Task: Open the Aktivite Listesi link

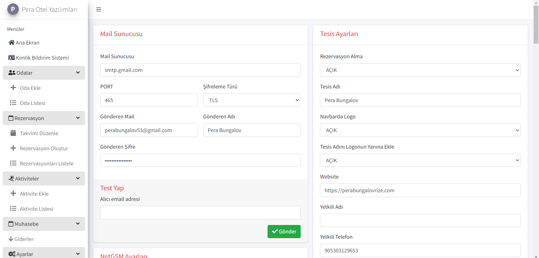Action: (36, 209)
